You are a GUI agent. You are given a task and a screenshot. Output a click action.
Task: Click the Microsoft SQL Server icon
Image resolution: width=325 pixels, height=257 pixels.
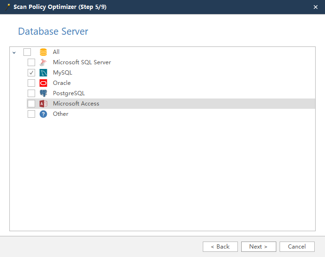(44, 62)
